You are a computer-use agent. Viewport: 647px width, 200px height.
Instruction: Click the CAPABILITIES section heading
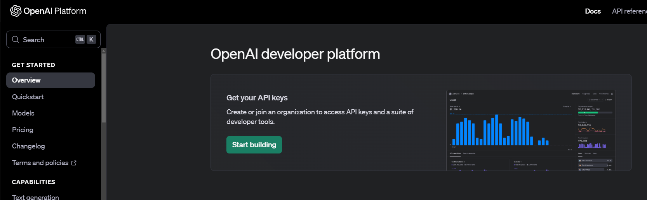pyautogui.click(x=33, y=182)
